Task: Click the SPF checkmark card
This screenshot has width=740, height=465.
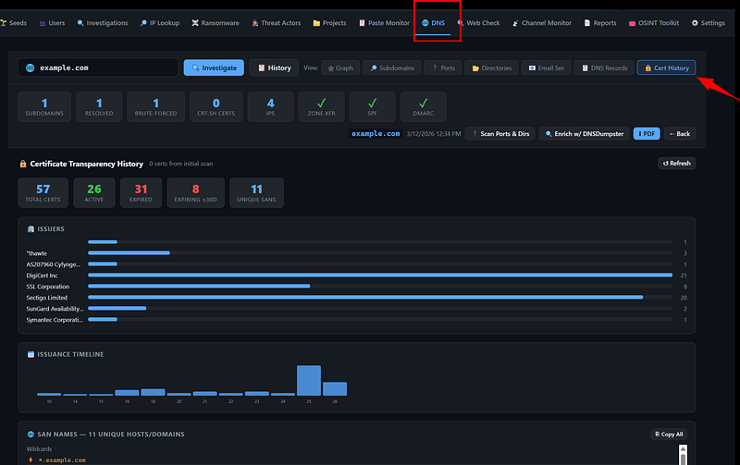Action: [x=373, y=106]
